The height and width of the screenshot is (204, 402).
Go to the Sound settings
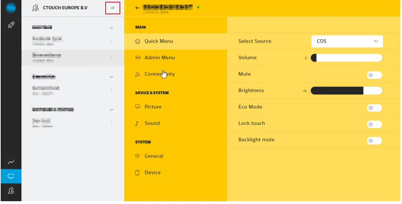(x=152, y=123)
